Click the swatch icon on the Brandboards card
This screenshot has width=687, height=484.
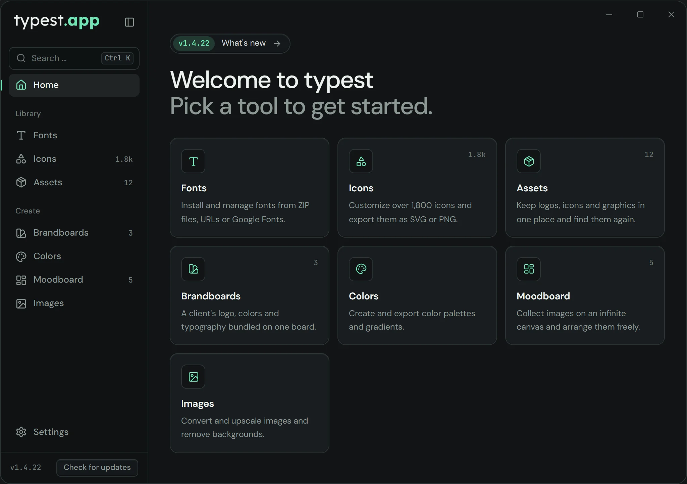coord(193,269)
